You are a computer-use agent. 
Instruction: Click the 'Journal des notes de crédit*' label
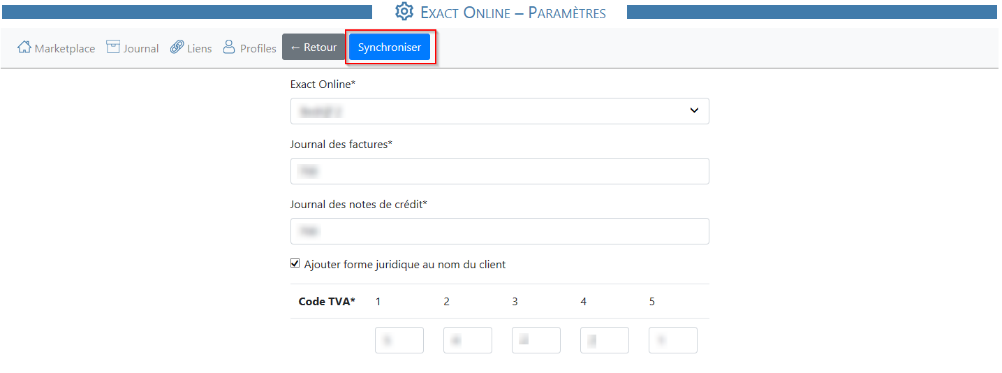[358, 205]
